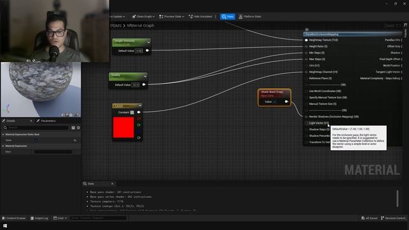Click the console command input field
Viewport: 409px width, 230px height.
tap(98, 218)
